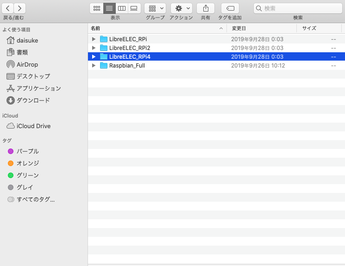Focus the 検索 search field
Image resolution: width=345 pixels, height=266 pixels.
(x=298, y=8)
